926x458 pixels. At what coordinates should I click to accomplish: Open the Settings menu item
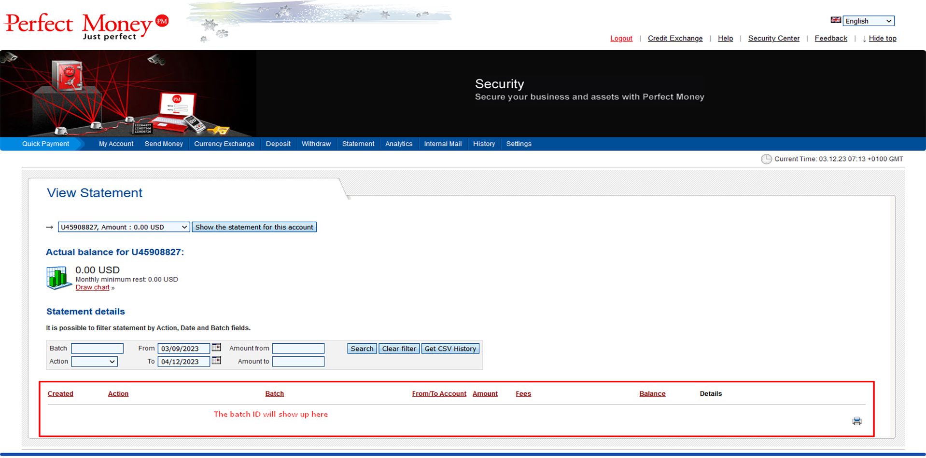(x=519, y=144)
